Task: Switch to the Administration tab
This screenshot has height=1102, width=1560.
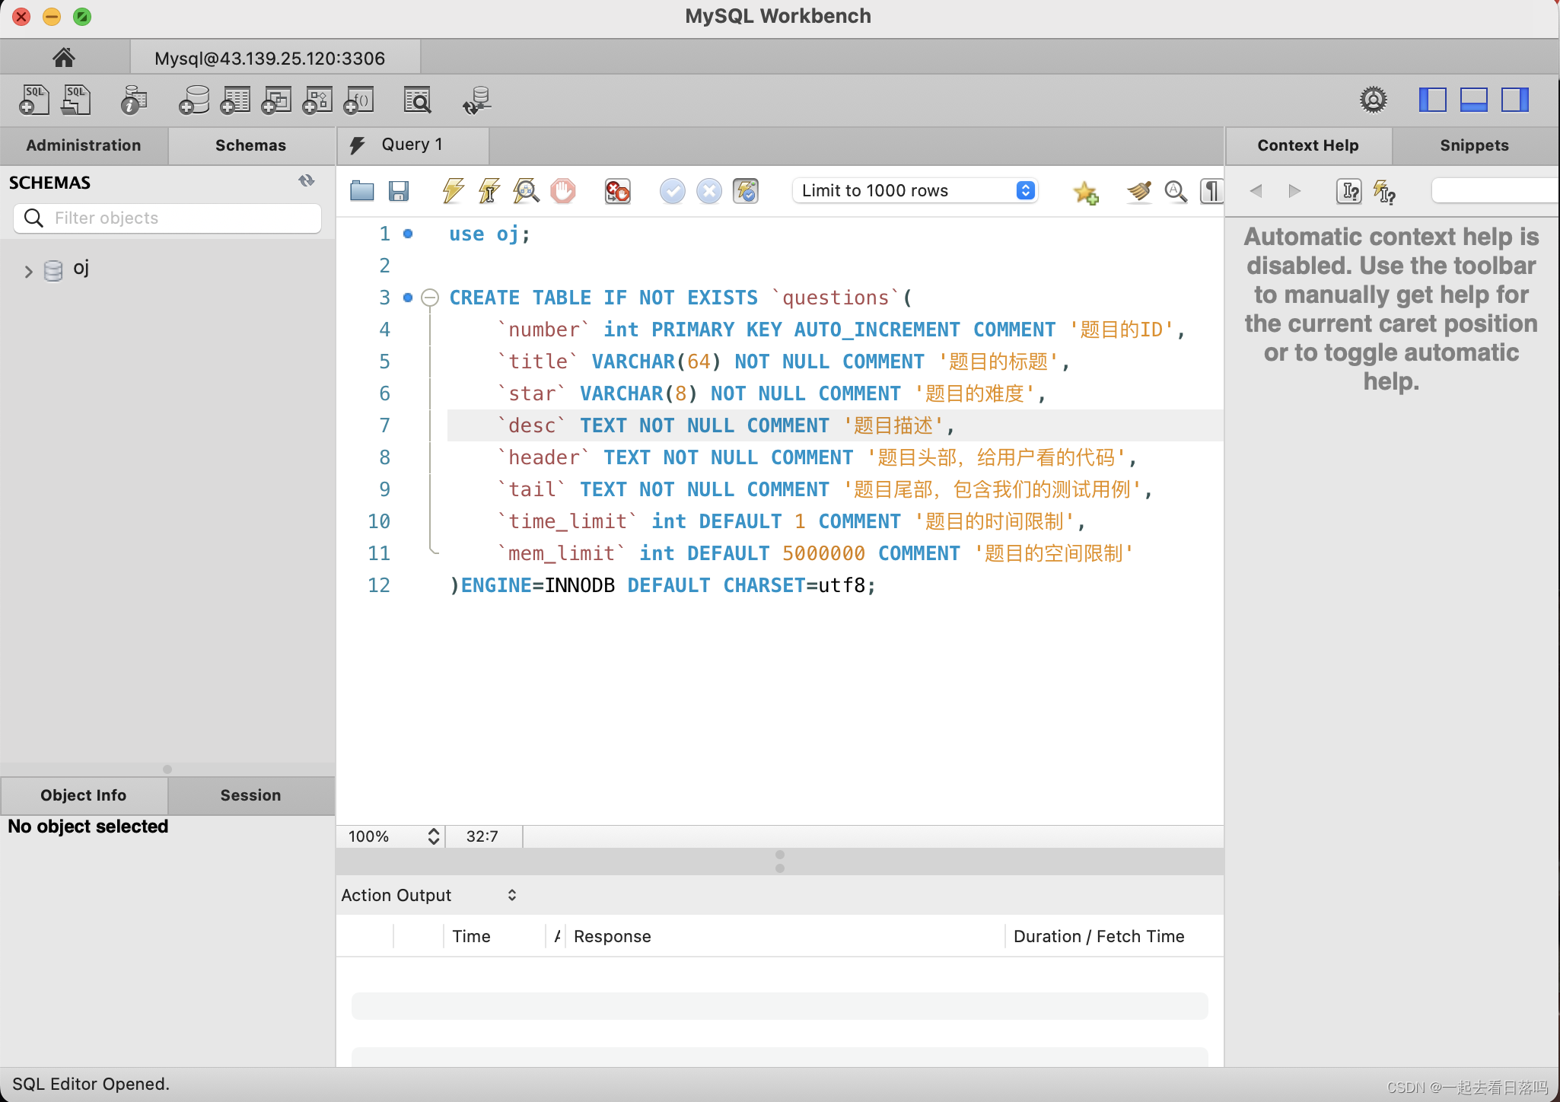Action: click(84, 145)
